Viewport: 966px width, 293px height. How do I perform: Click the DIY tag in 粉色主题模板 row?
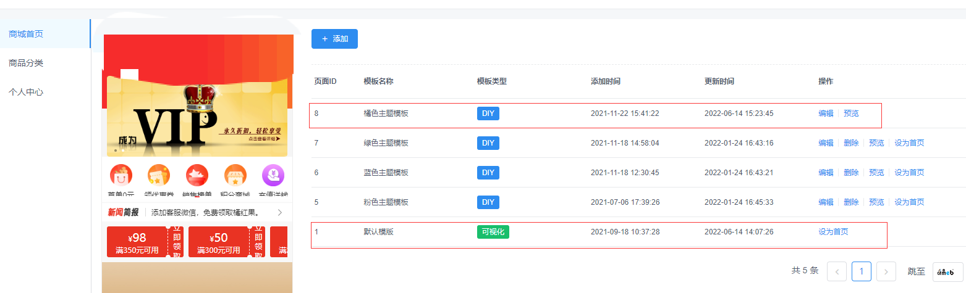[488, 202]
